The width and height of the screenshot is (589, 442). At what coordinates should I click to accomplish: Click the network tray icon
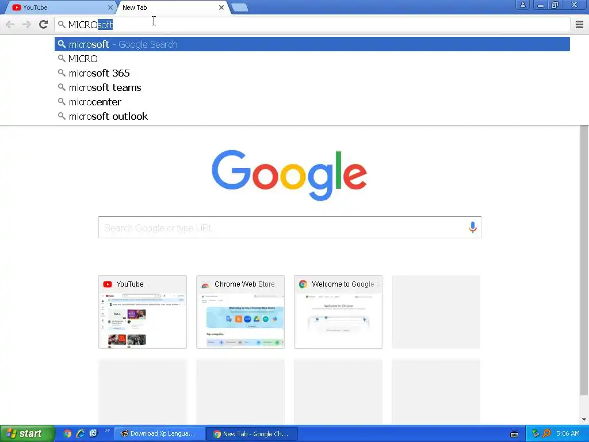click(536, 434)
